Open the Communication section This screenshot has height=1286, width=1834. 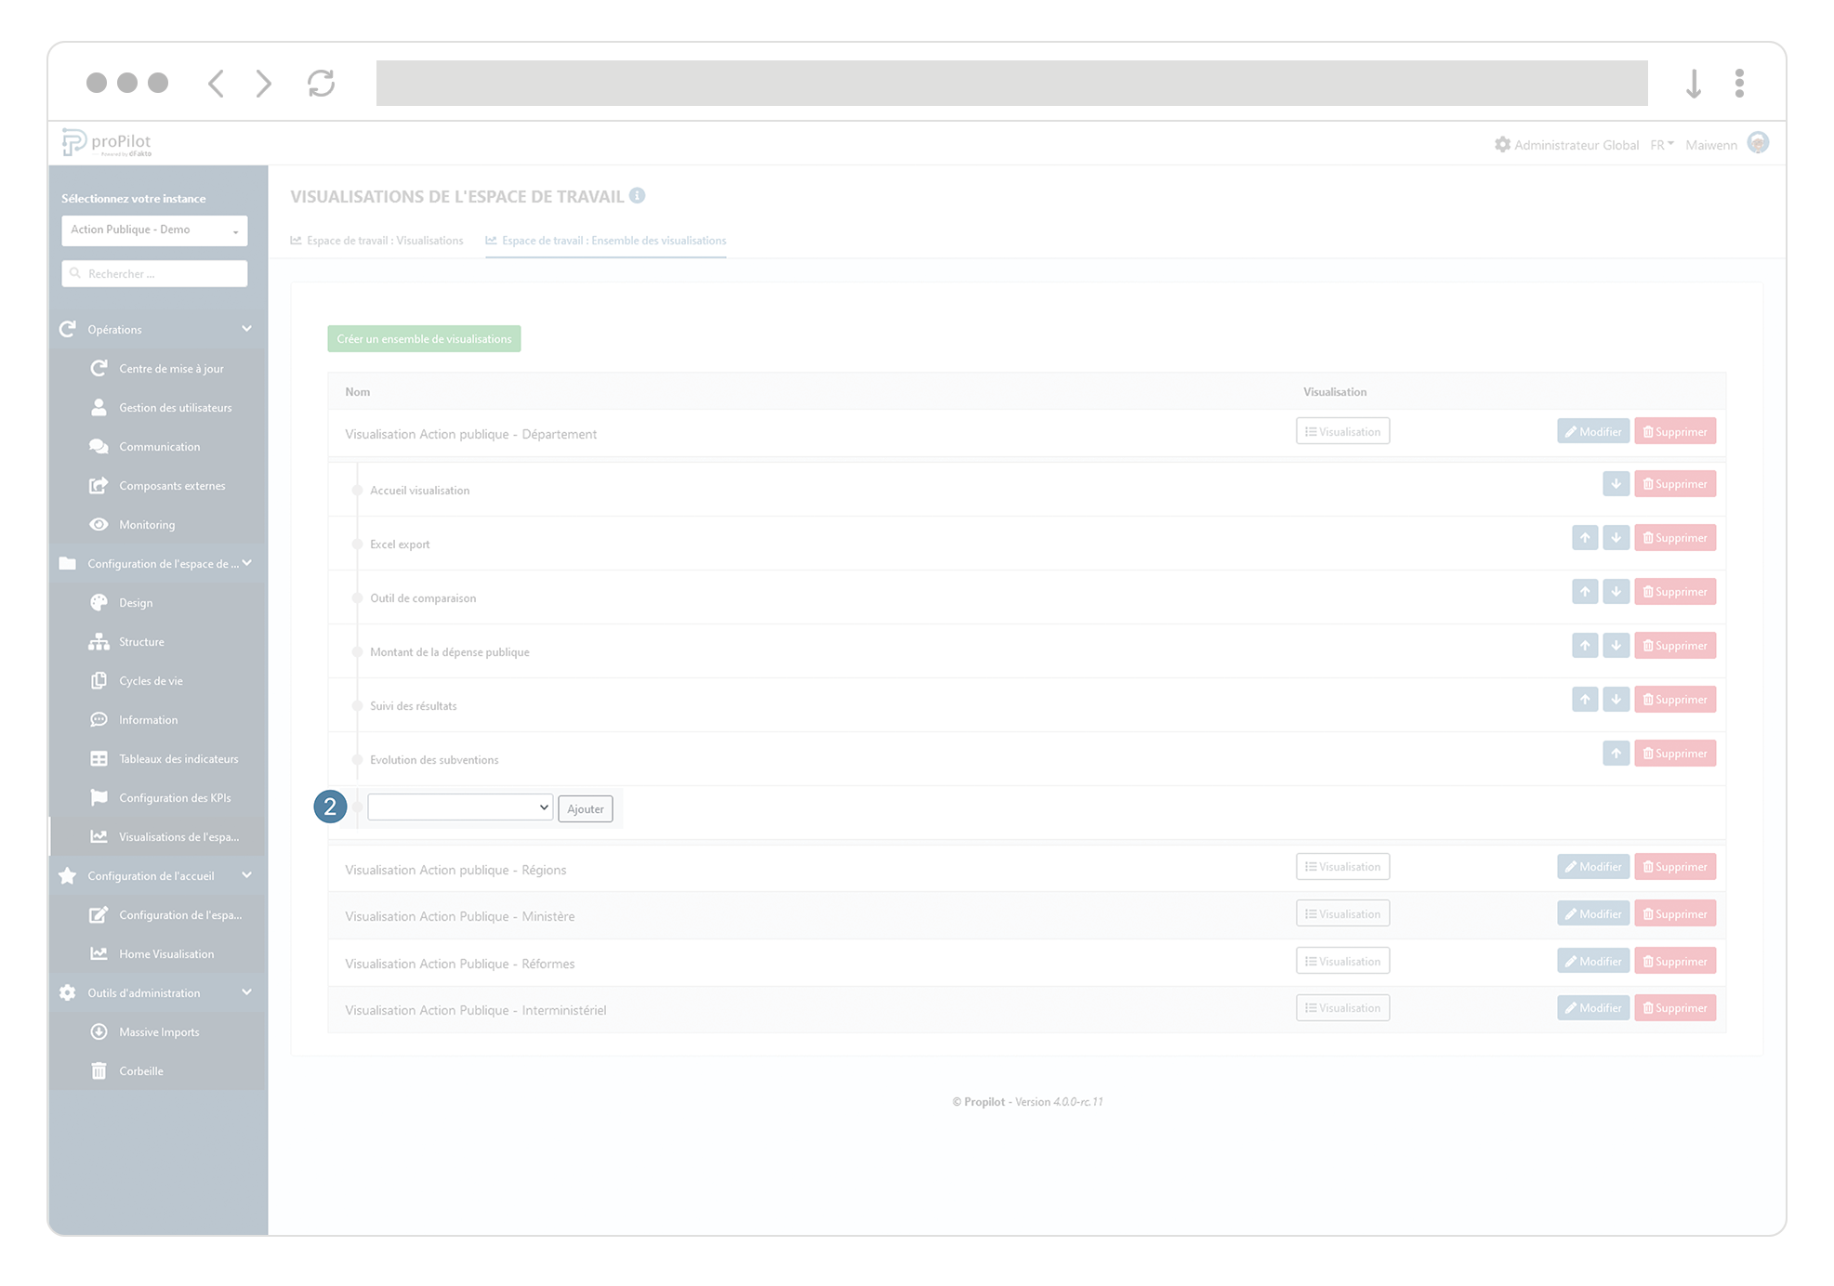click(x=159, y=446)
